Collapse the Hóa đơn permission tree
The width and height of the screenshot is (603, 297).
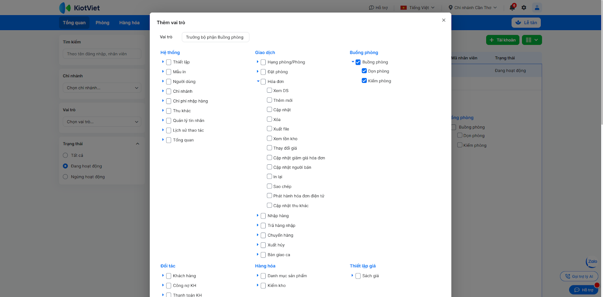pos(258,81)
